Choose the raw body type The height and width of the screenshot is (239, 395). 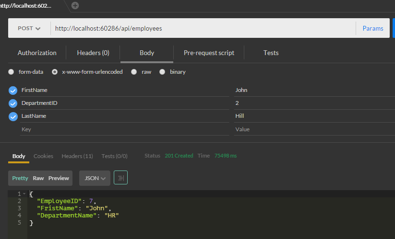pos(135,72)
